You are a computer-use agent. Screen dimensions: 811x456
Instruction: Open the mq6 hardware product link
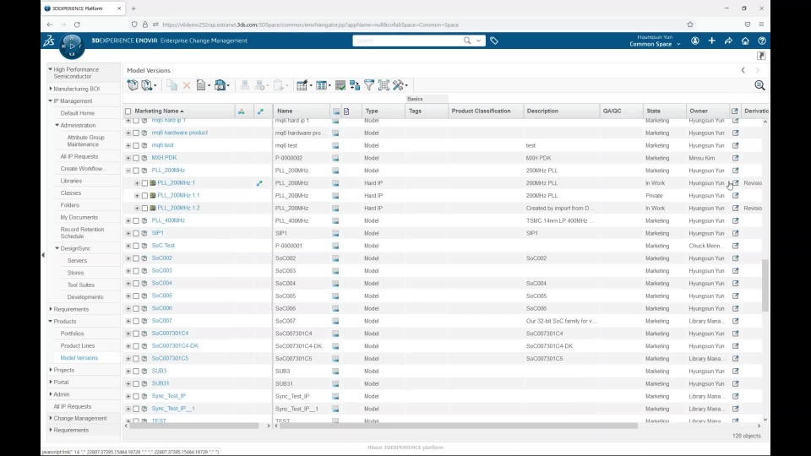pos(179,133)
